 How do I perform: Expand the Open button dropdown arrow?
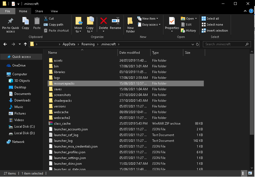(196, 19)
